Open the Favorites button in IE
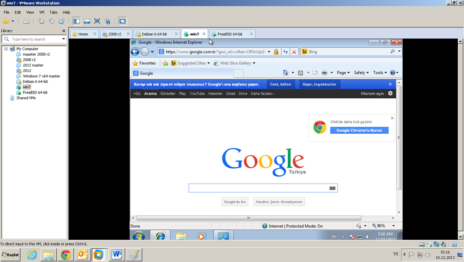464x262 pixels. pos(144,63)
